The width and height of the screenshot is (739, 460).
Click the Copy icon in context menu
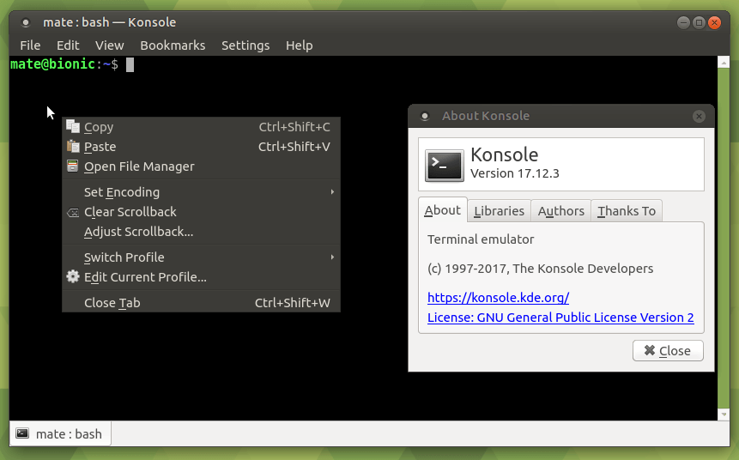point(73,127)
